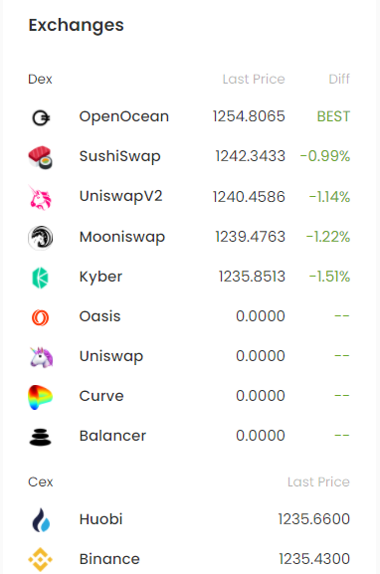Viewport: 380px width, 574px height.
Task: Click the Binance yellow diamond icon
Action: point(40,560)
